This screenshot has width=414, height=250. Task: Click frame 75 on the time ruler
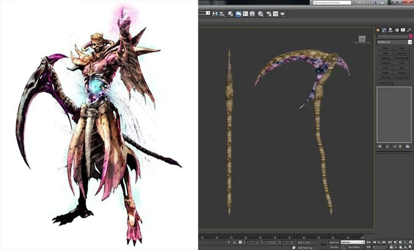click(x=290, y=237)
